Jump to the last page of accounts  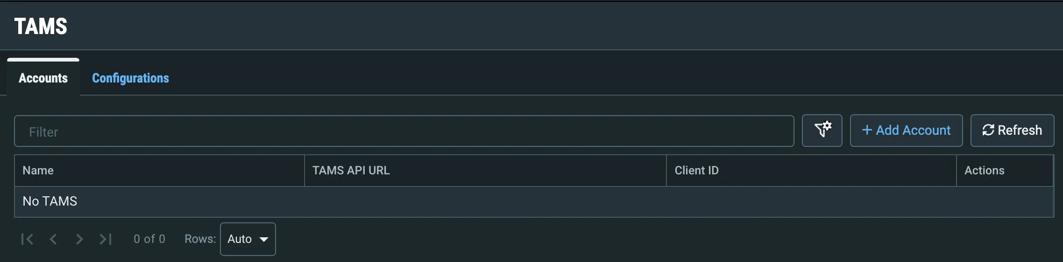pyautogui.click(x=106, y=239)
